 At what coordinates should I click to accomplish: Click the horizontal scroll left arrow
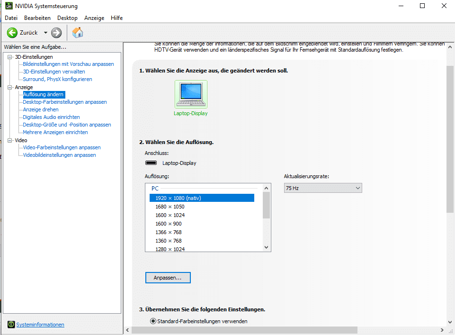click(128, 330)
